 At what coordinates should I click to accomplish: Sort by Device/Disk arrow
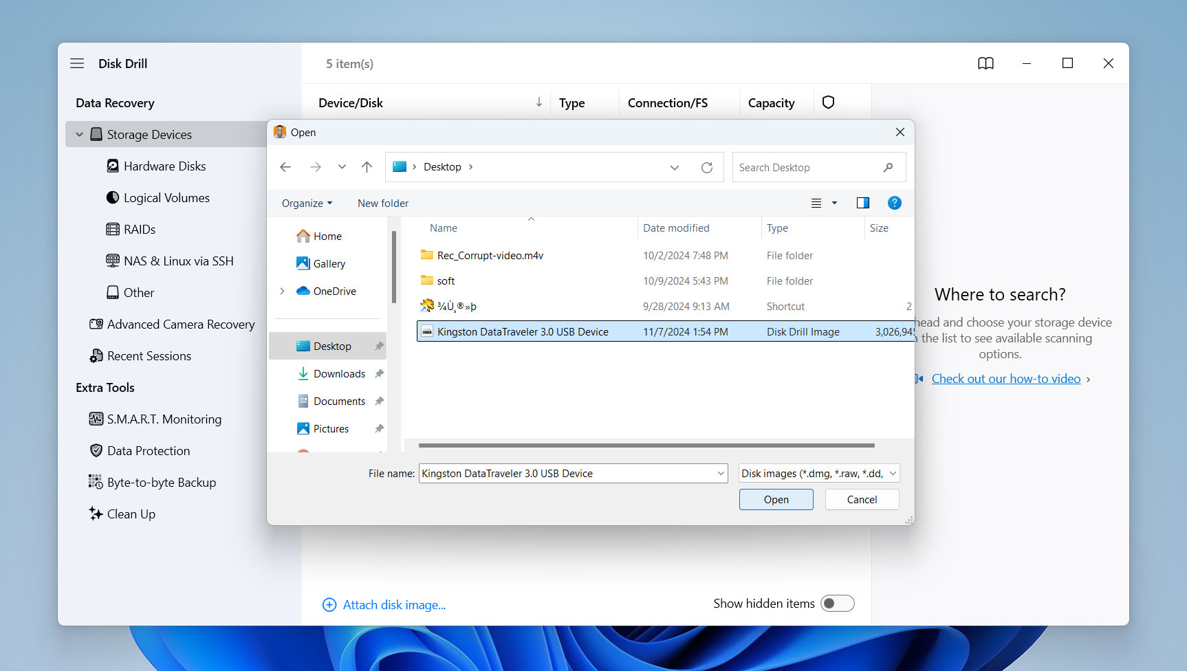(x=539, y=102)
